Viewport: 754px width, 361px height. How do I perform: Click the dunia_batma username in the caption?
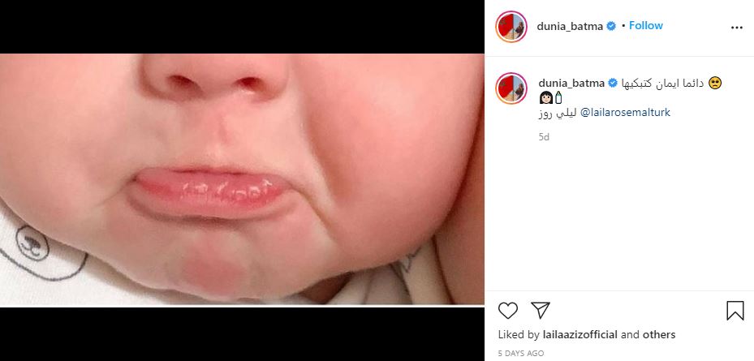pos(570,83)
